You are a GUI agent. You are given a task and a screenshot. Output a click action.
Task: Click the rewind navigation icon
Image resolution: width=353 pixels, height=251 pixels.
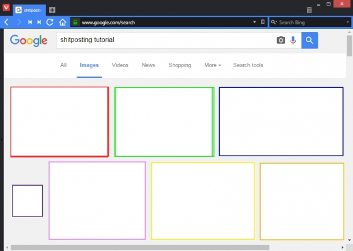[x=30, y=22]
